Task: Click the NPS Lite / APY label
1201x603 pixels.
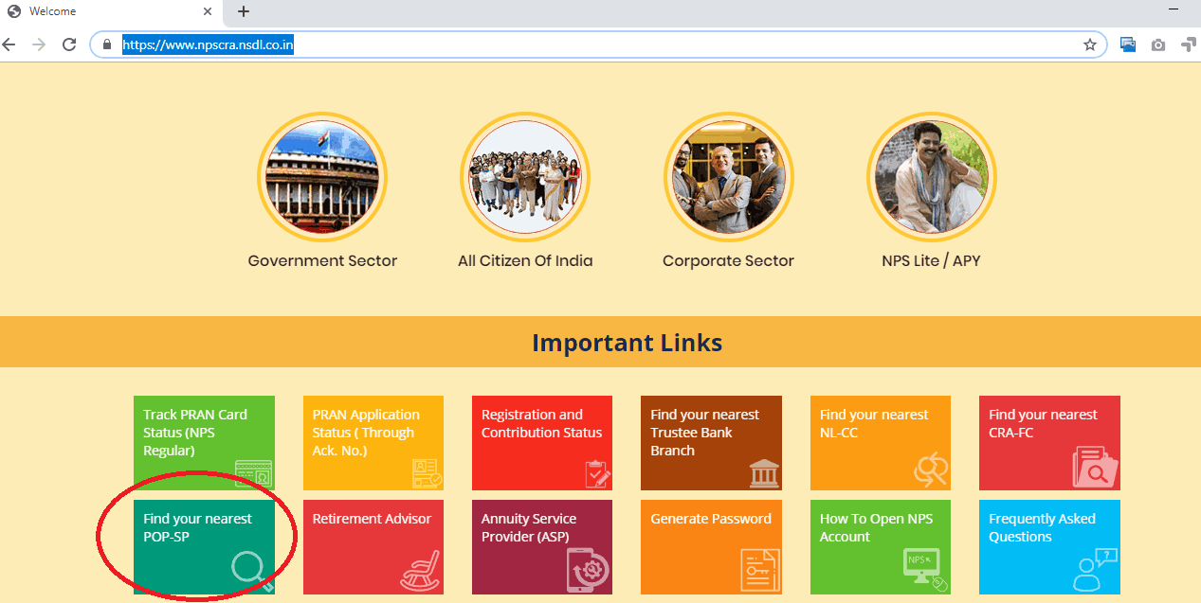Action: point(931,260)
